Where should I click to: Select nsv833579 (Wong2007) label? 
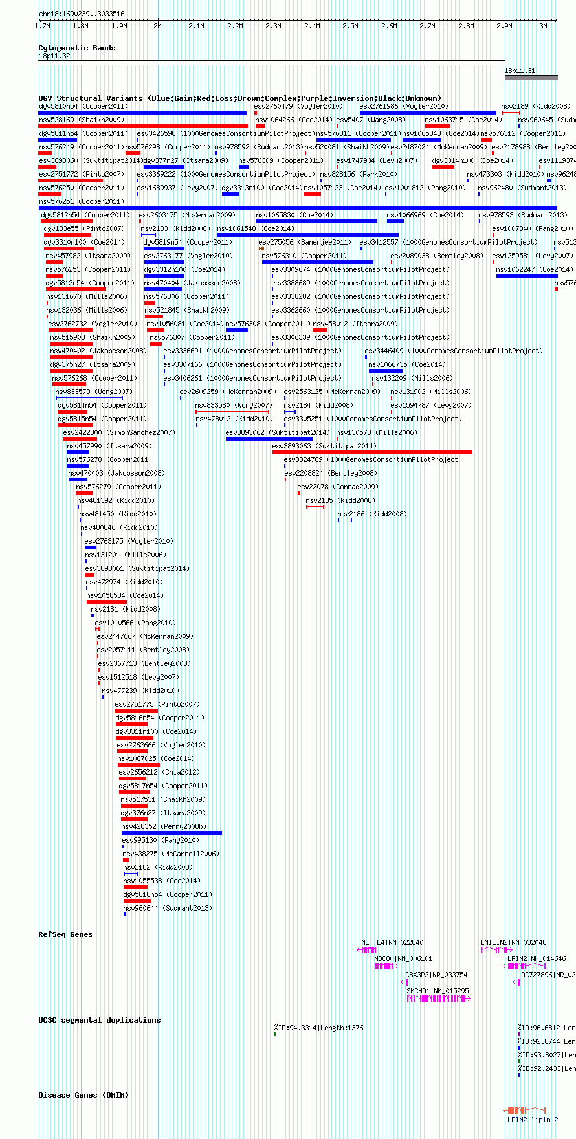tap(94, 392)
